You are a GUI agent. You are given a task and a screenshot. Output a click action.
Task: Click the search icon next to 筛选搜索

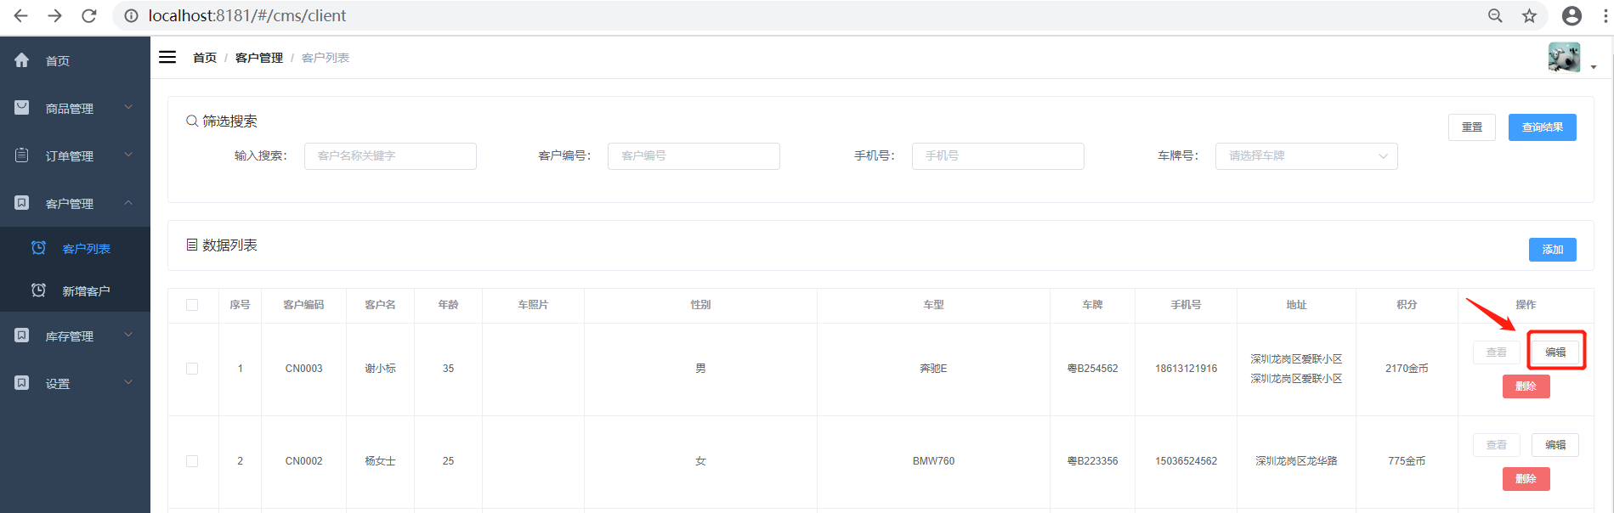pos(192,121)
